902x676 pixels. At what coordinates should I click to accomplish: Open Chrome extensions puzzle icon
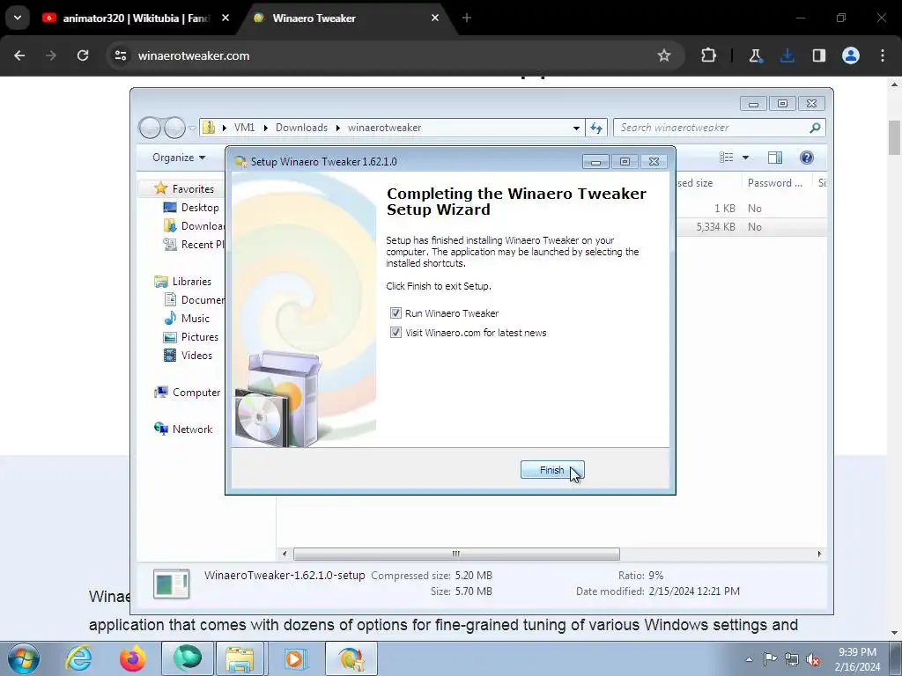coord(709,55)
